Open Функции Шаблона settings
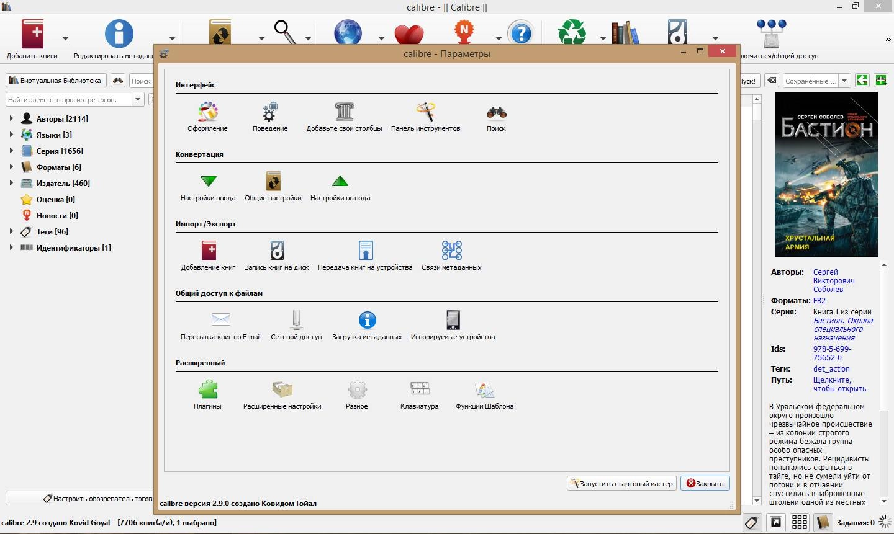Screen dimensions: 894x534 [484, 395]
